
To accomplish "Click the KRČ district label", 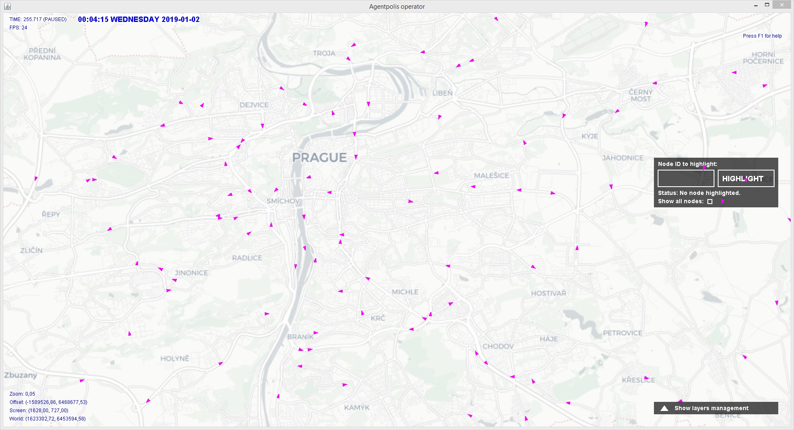I will tap(378, 318).
